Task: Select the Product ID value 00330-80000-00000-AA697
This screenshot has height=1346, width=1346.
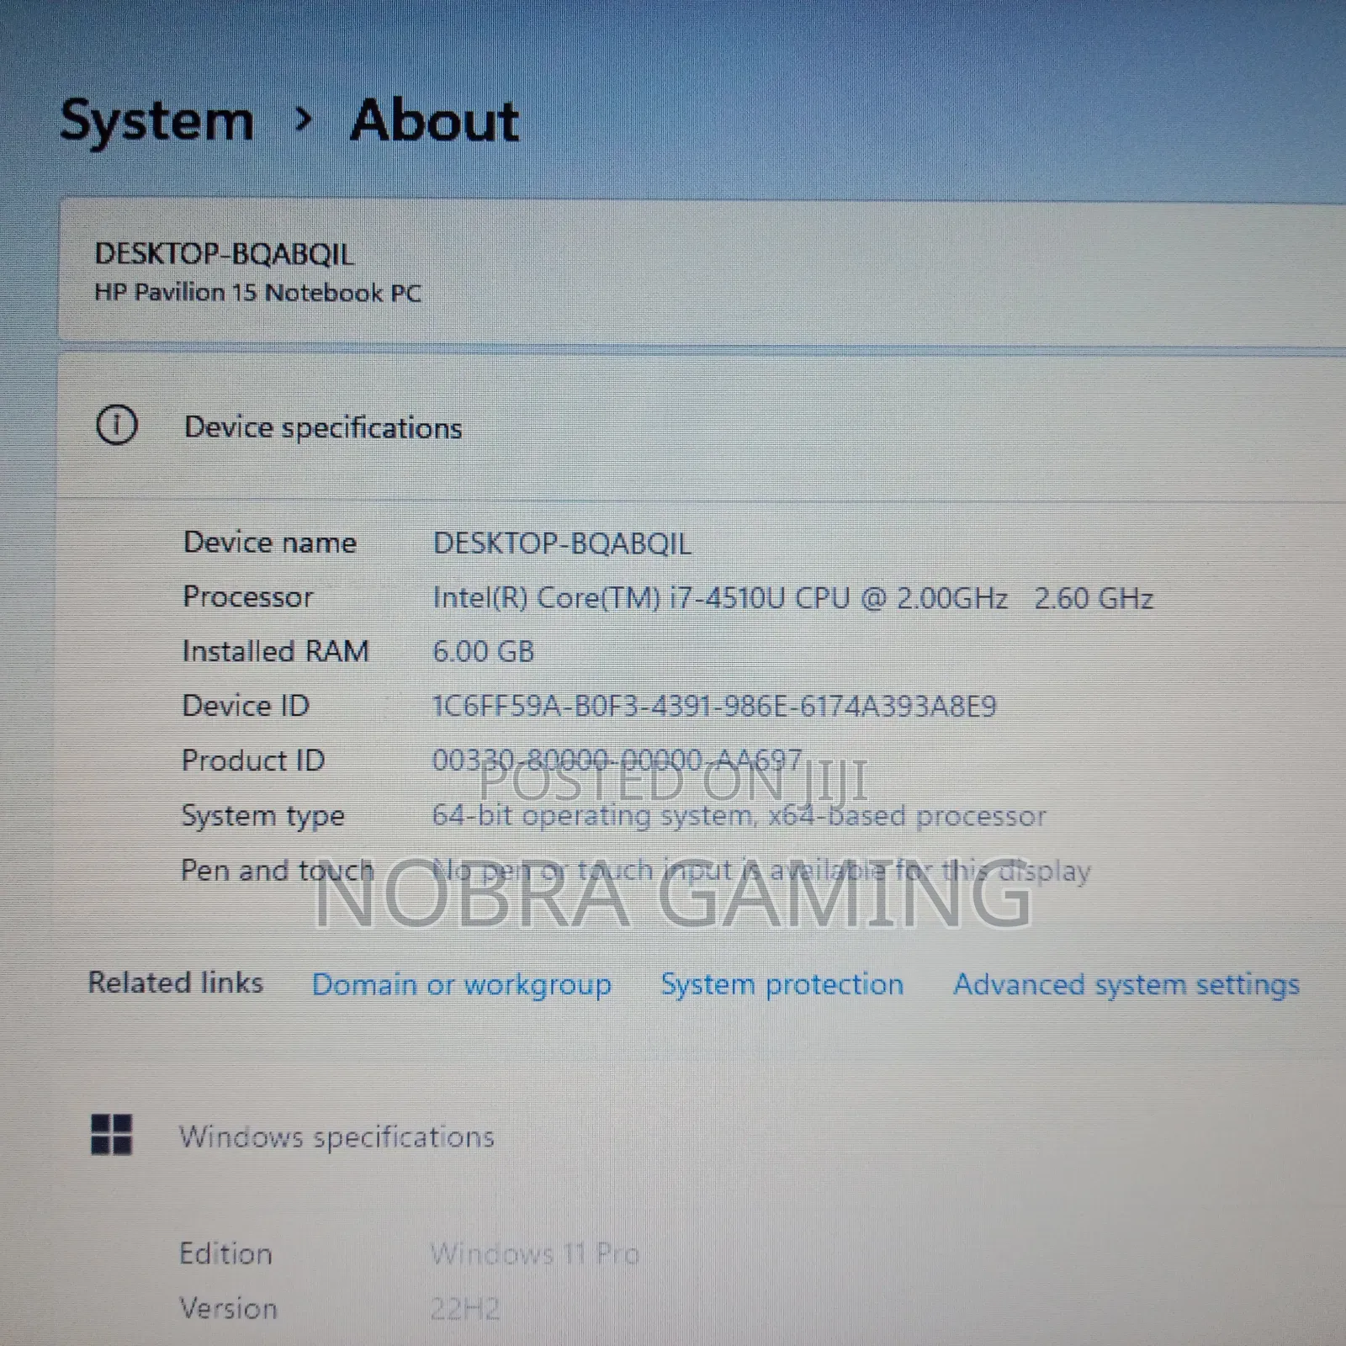Action: click(x=617, y=760)
